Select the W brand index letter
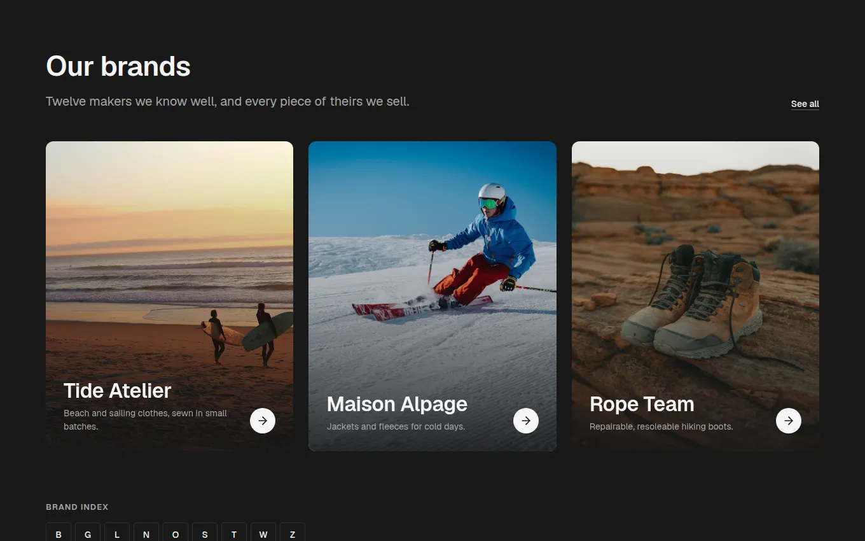This screenshot has width=865, height=541. 263,532
